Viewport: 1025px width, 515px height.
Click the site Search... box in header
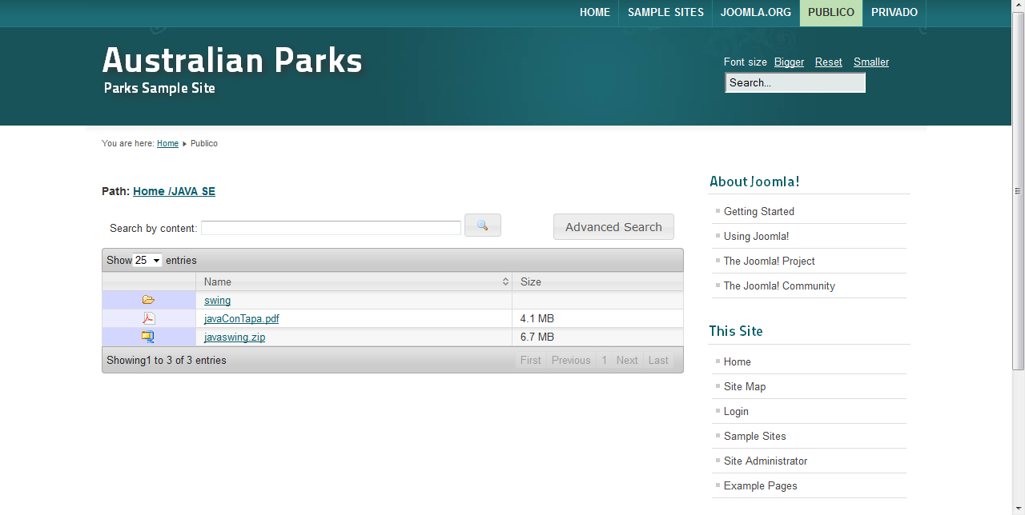[795, 82]
